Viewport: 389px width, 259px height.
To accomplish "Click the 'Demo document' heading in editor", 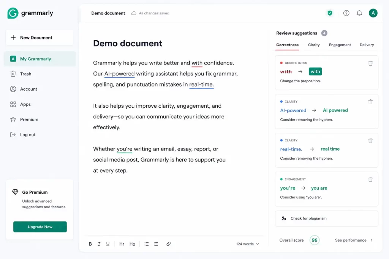I will (x=128, y=43).
